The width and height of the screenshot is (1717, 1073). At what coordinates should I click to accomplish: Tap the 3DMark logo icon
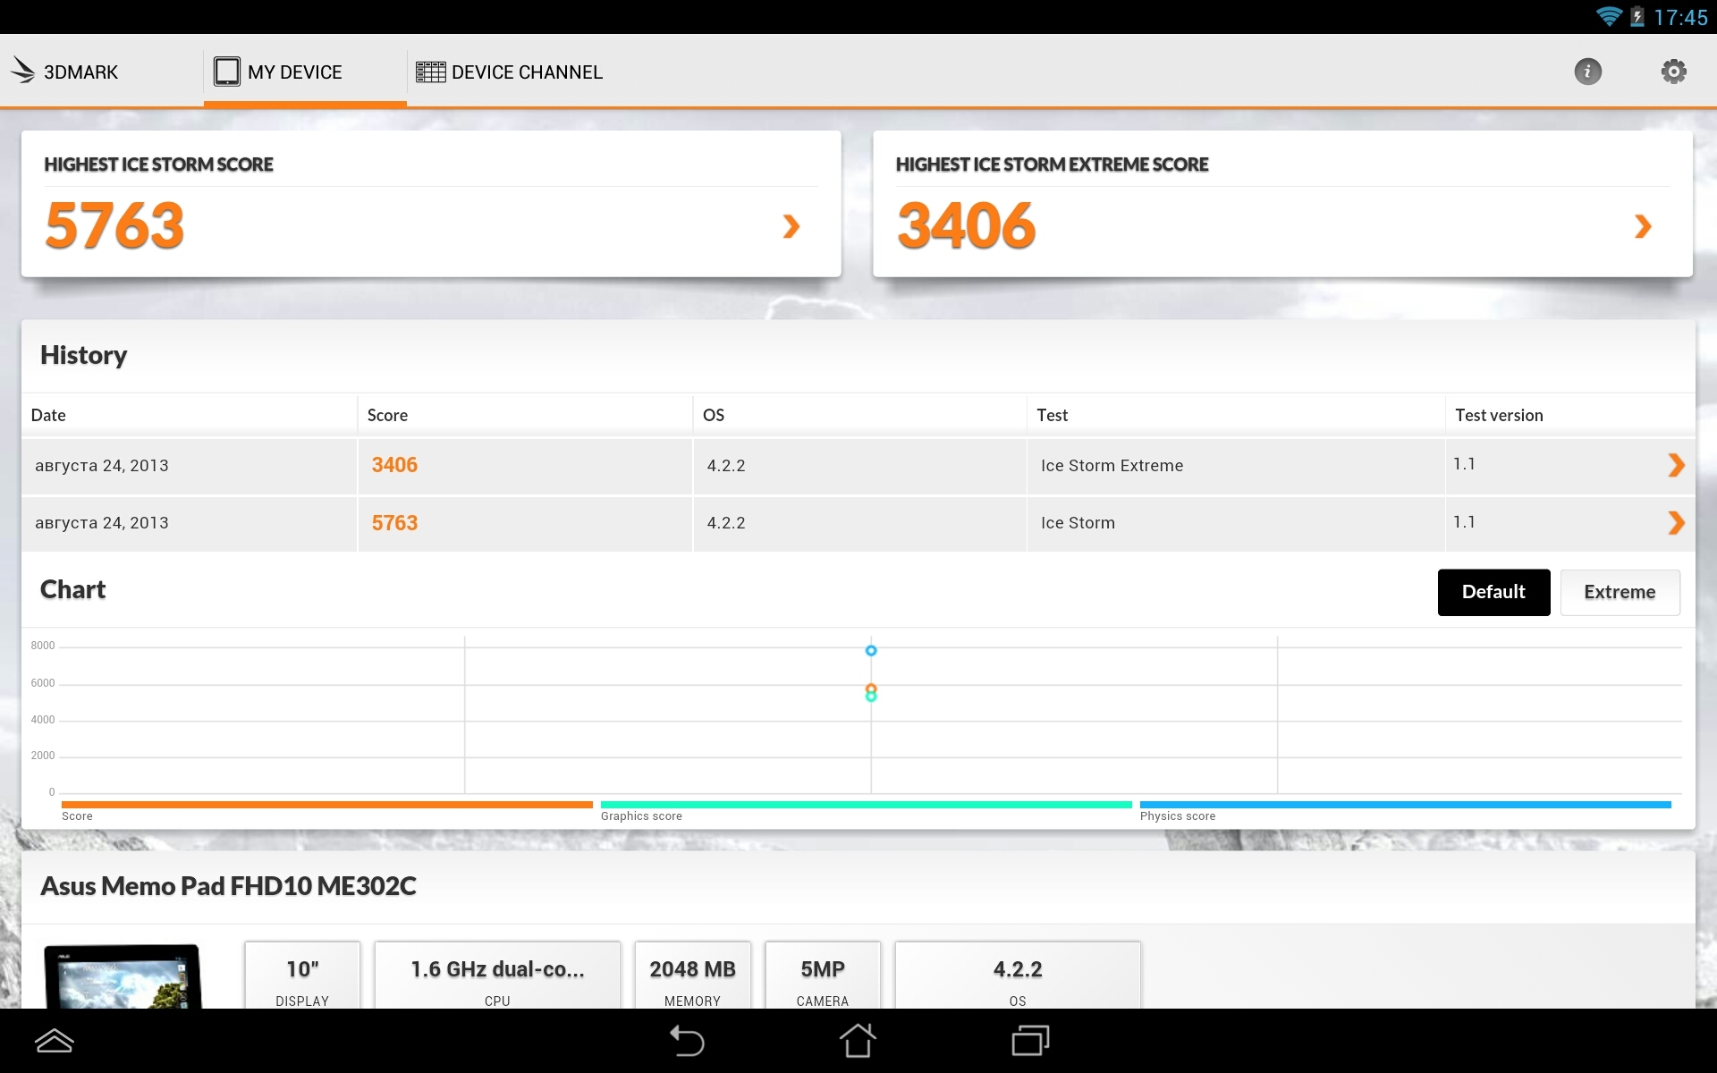pyautogui.click(x=22, y=71)
